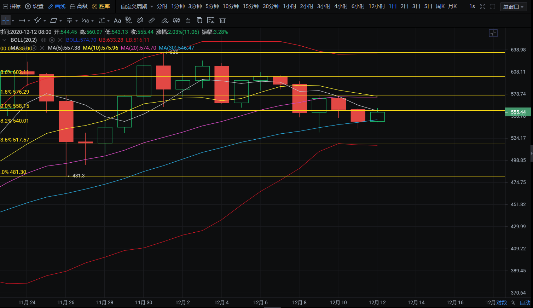Viewport: 533px width, 308px height.
Task: Switch to the 周K weekly timeframe
Action: (440, 6)
